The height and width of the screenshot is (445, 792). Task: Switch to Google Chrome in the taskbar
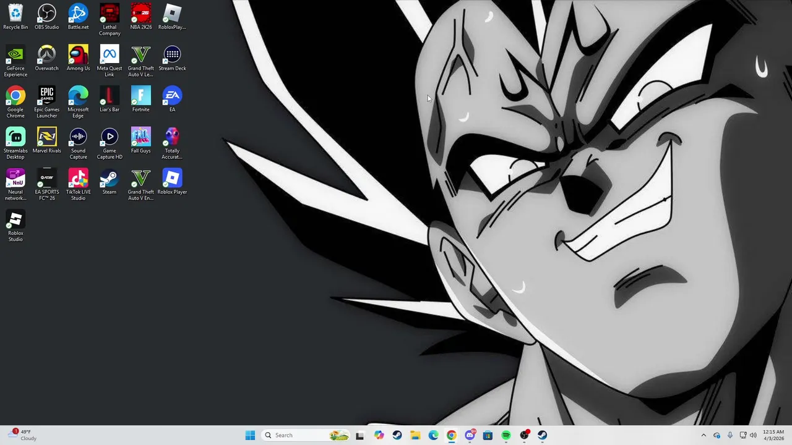click(452, 435)
